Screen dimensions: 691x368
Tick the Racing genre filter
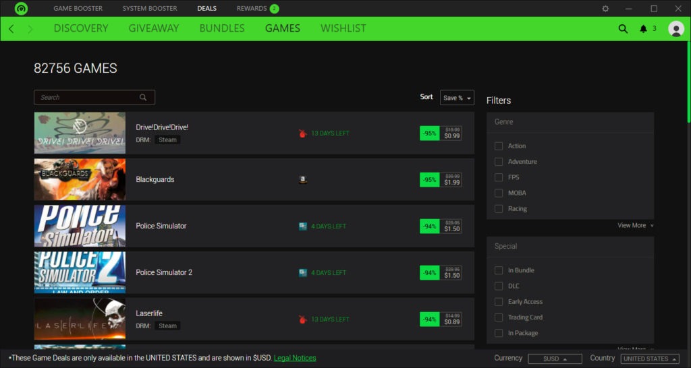pos(499,209)
